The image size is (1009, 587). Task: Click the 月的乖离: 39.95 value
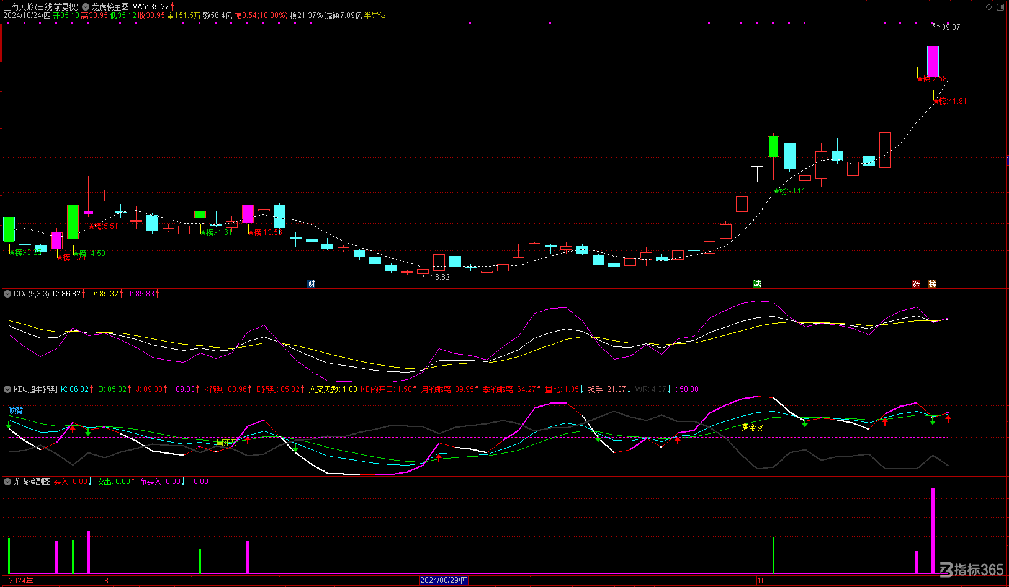click(450, 389)
